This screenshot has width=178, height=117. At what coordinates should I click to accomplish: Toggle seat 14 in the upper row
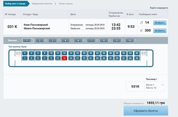coord(64,53)
